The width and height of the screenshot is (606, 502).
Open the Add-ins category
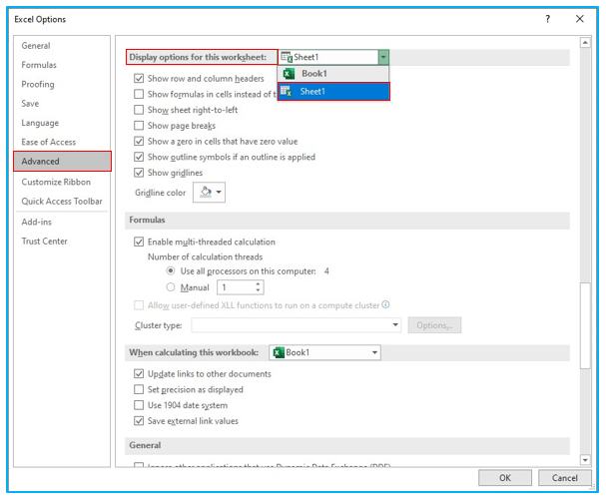pos(36,222)
